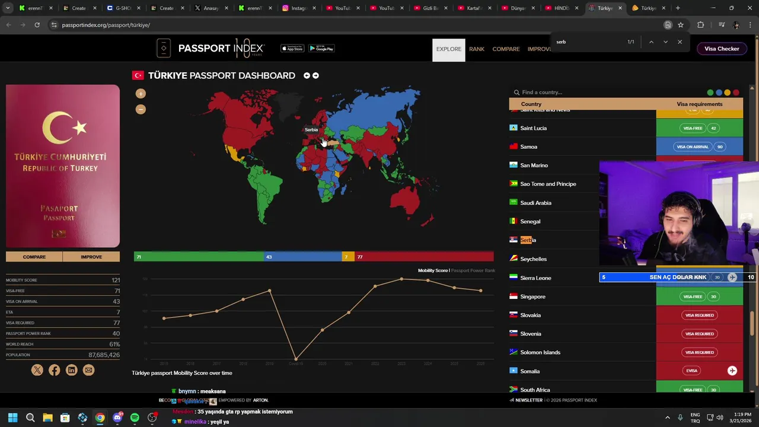Click the Türkiye passport cover image
Screen dimensions: 759x427
[63, 166]
